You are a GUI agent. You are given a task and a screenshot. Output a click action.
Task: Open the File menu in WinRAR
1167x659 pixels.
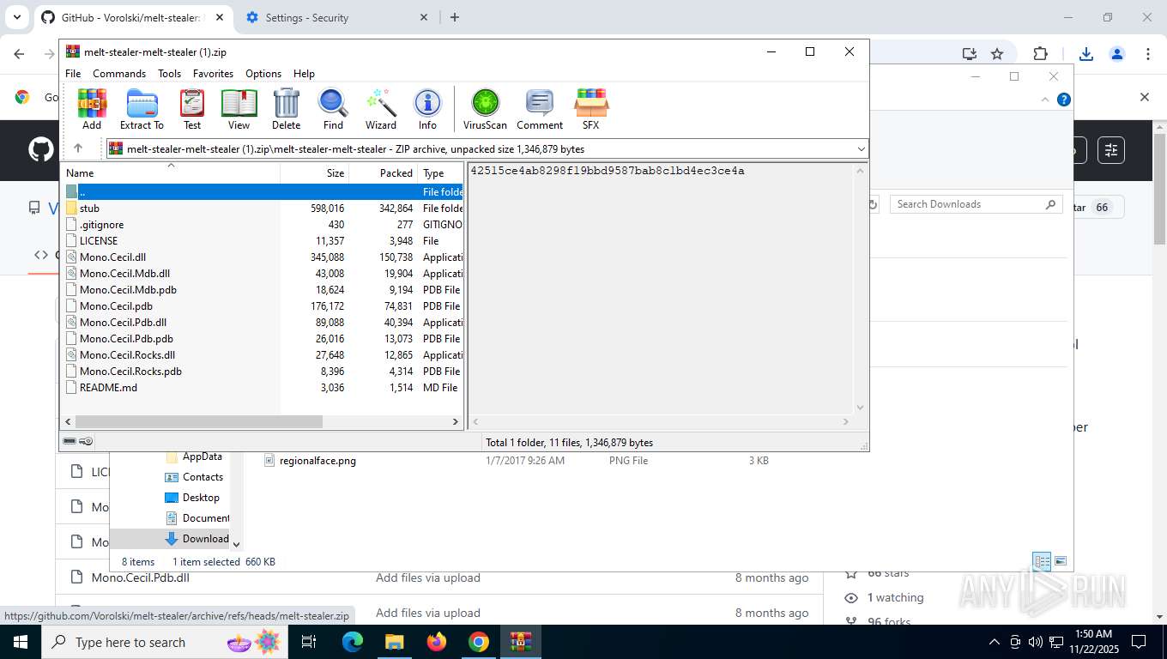(x=73, y=74)
